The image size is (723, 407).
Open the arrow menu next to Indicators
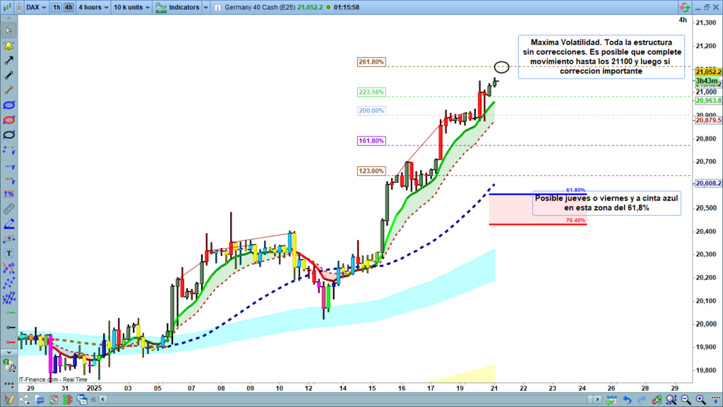[x=205, y=7]
